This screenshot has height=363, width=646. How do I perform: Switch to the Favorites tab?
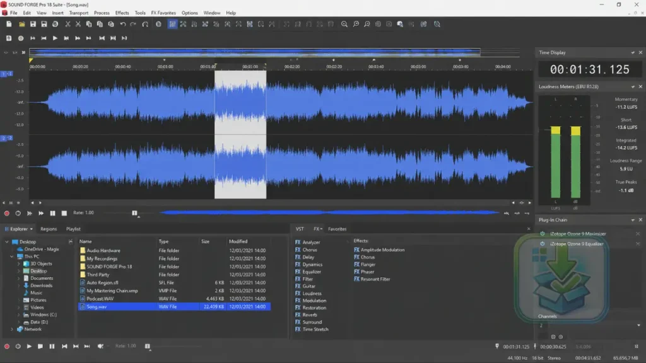pyautogui.click(x=337, y=229)
